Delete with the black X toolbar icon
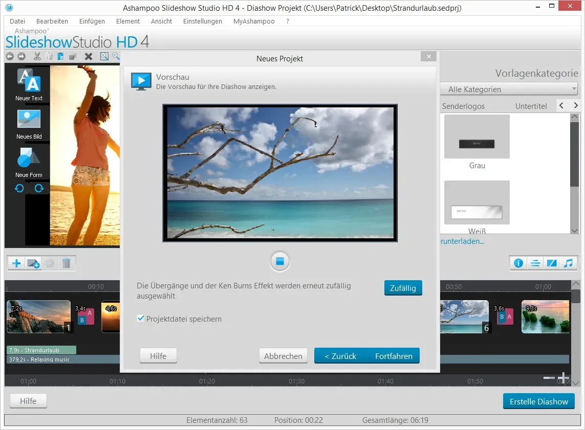The height and width of the screenshot is (430, 585). [x=89, y=56]
